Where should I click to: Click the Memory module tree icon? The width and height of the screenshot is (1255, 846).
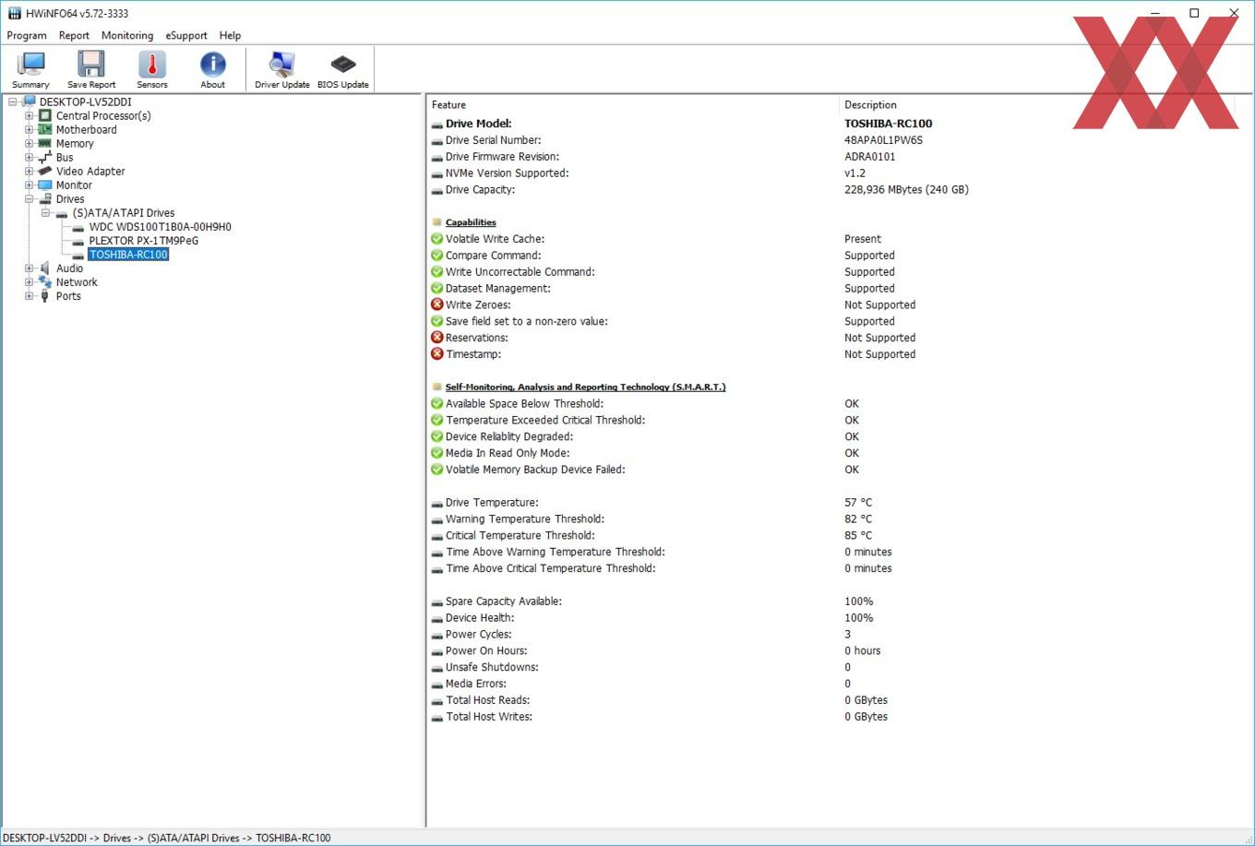point(45,144)
